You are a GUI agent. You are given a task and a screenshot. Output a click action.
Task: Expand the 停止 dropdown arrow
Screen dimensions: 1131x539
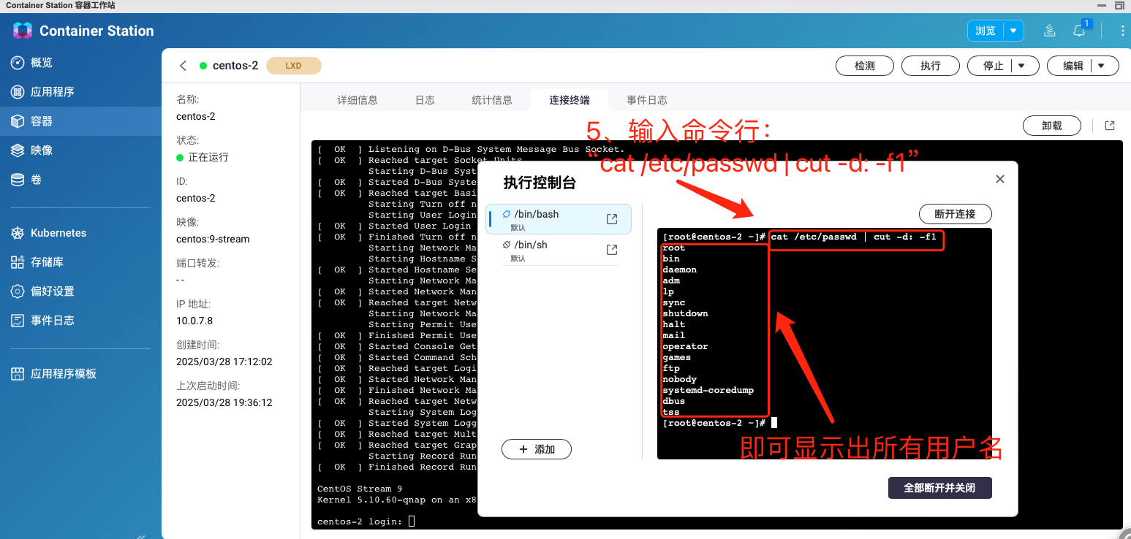point(1022,66)
